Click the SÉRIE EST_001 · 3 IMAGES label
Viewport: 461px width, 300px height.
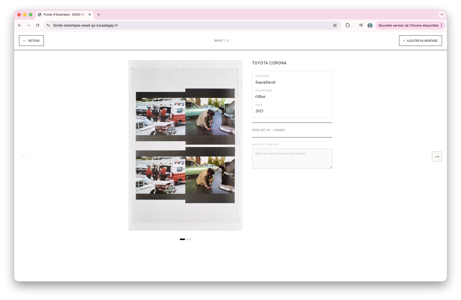[x=268, y=130]
